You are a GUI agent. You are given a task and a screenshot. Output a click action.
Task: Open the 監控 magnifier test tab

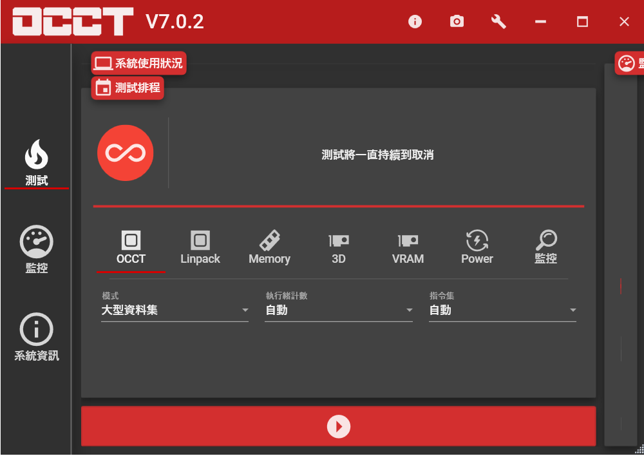tap(546, 248)
